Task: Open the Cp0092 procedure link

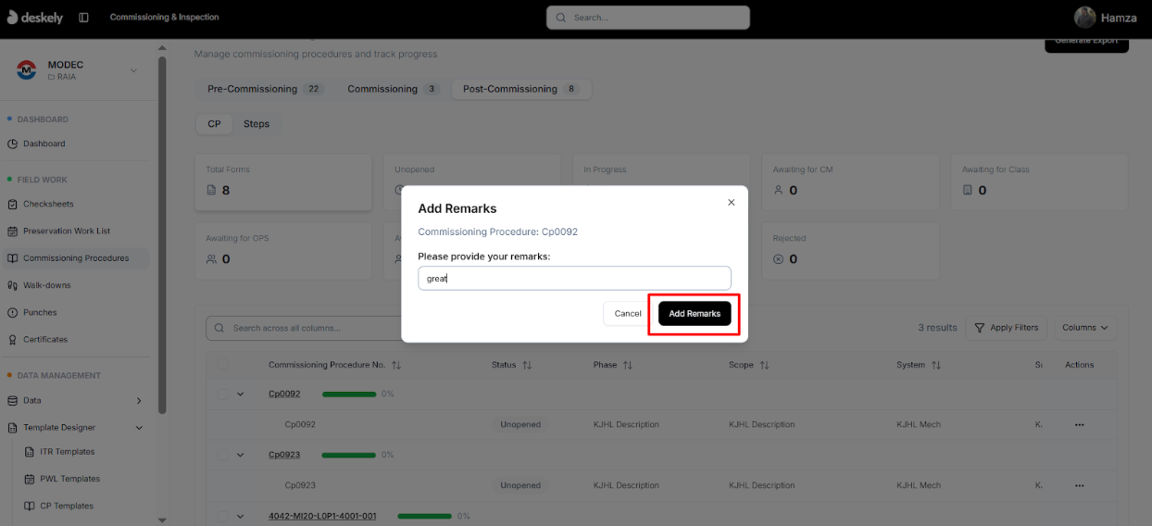Action: point(284,394)
